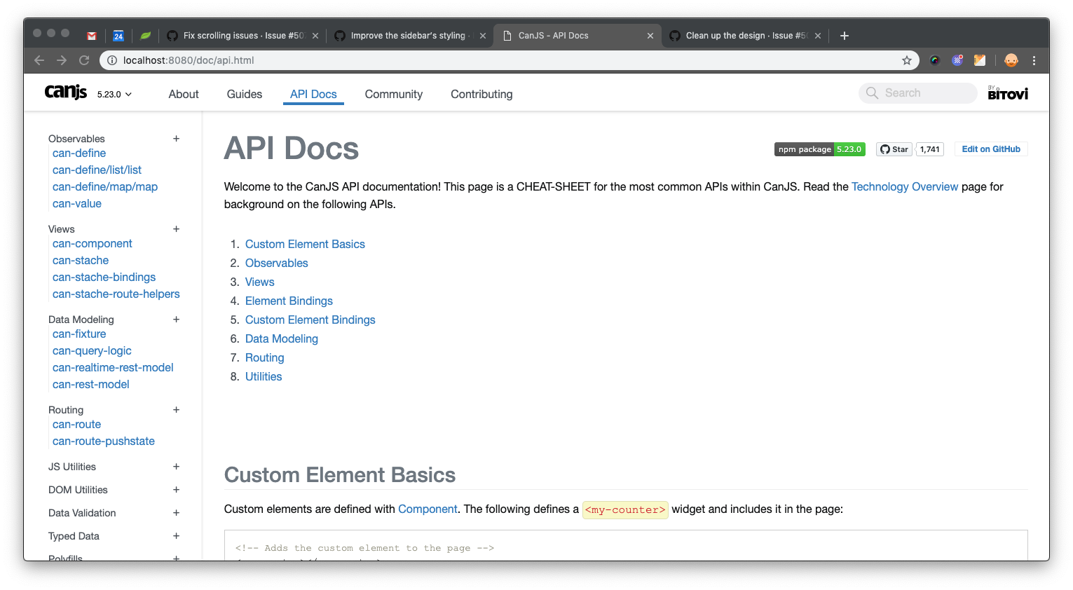Click the Edit on GitHub button

pos(991,149)
